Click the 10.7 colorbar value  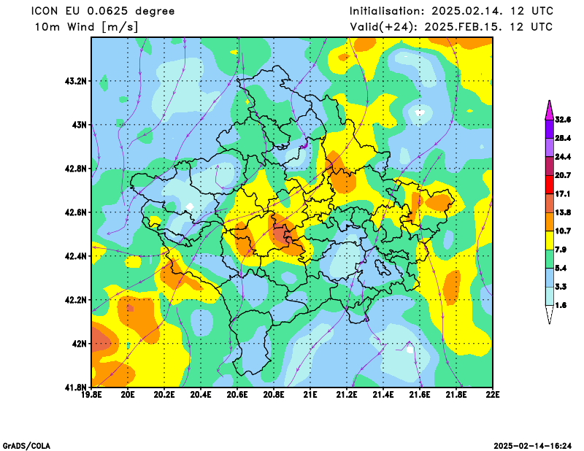click(x=563, y=231)
